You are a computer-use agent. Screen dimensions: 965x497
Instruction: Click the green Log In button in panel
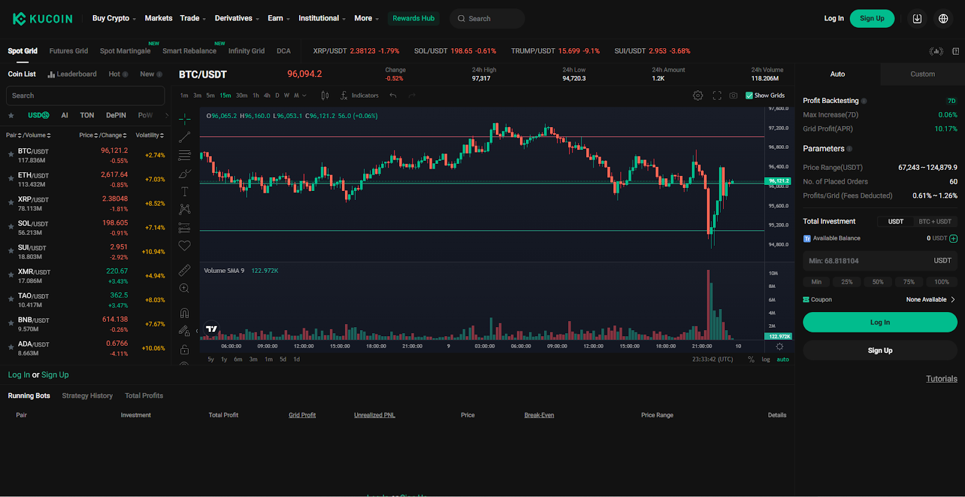point(880,322)
